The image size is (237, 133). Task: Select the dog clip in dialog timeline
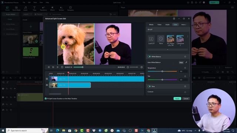tap(70, 85)
